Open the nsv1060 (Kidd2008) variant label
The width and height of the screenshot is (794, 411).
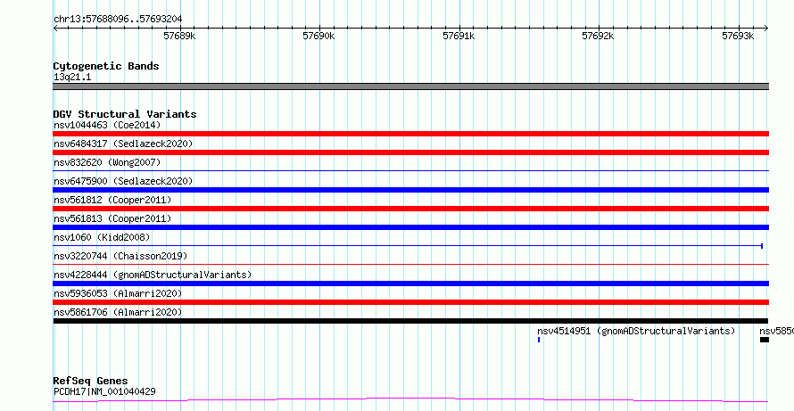(x=102, y=237)
